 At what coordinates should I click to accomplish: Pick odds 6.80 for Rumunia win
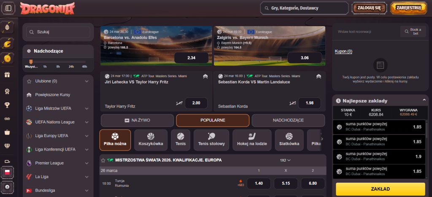[313, 183]
